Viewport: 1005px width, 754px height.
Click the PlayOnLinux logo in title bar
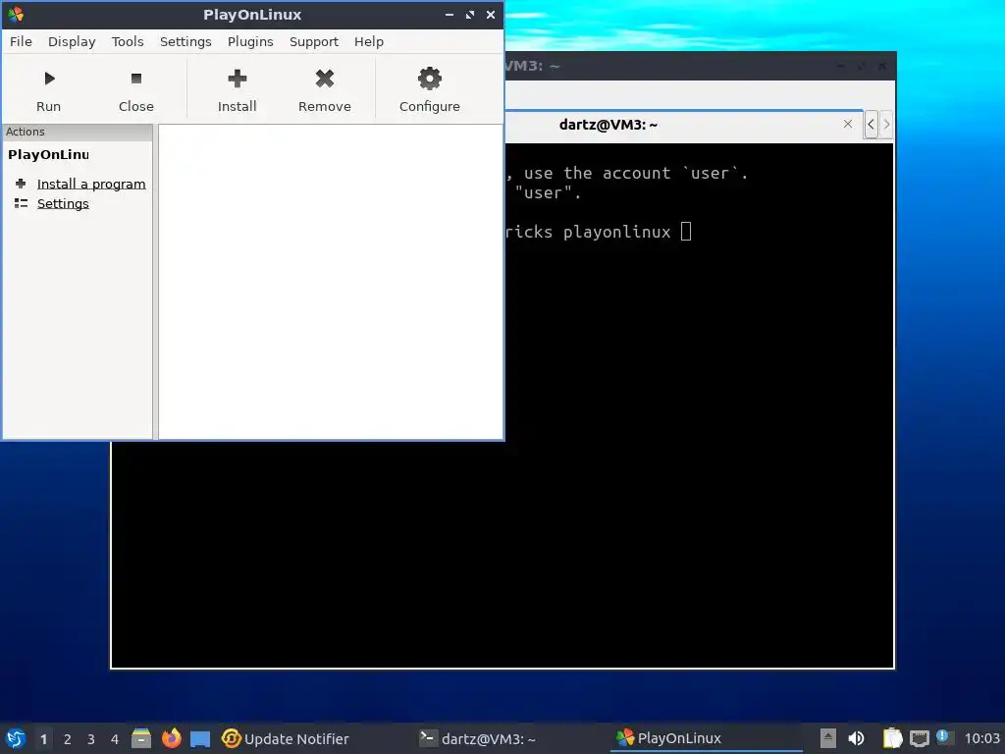click(x=16, y=14)
